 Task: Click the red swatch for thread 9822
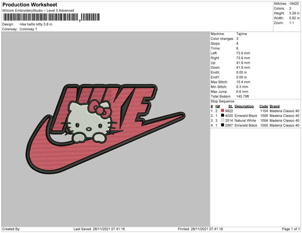click(222, 110)
